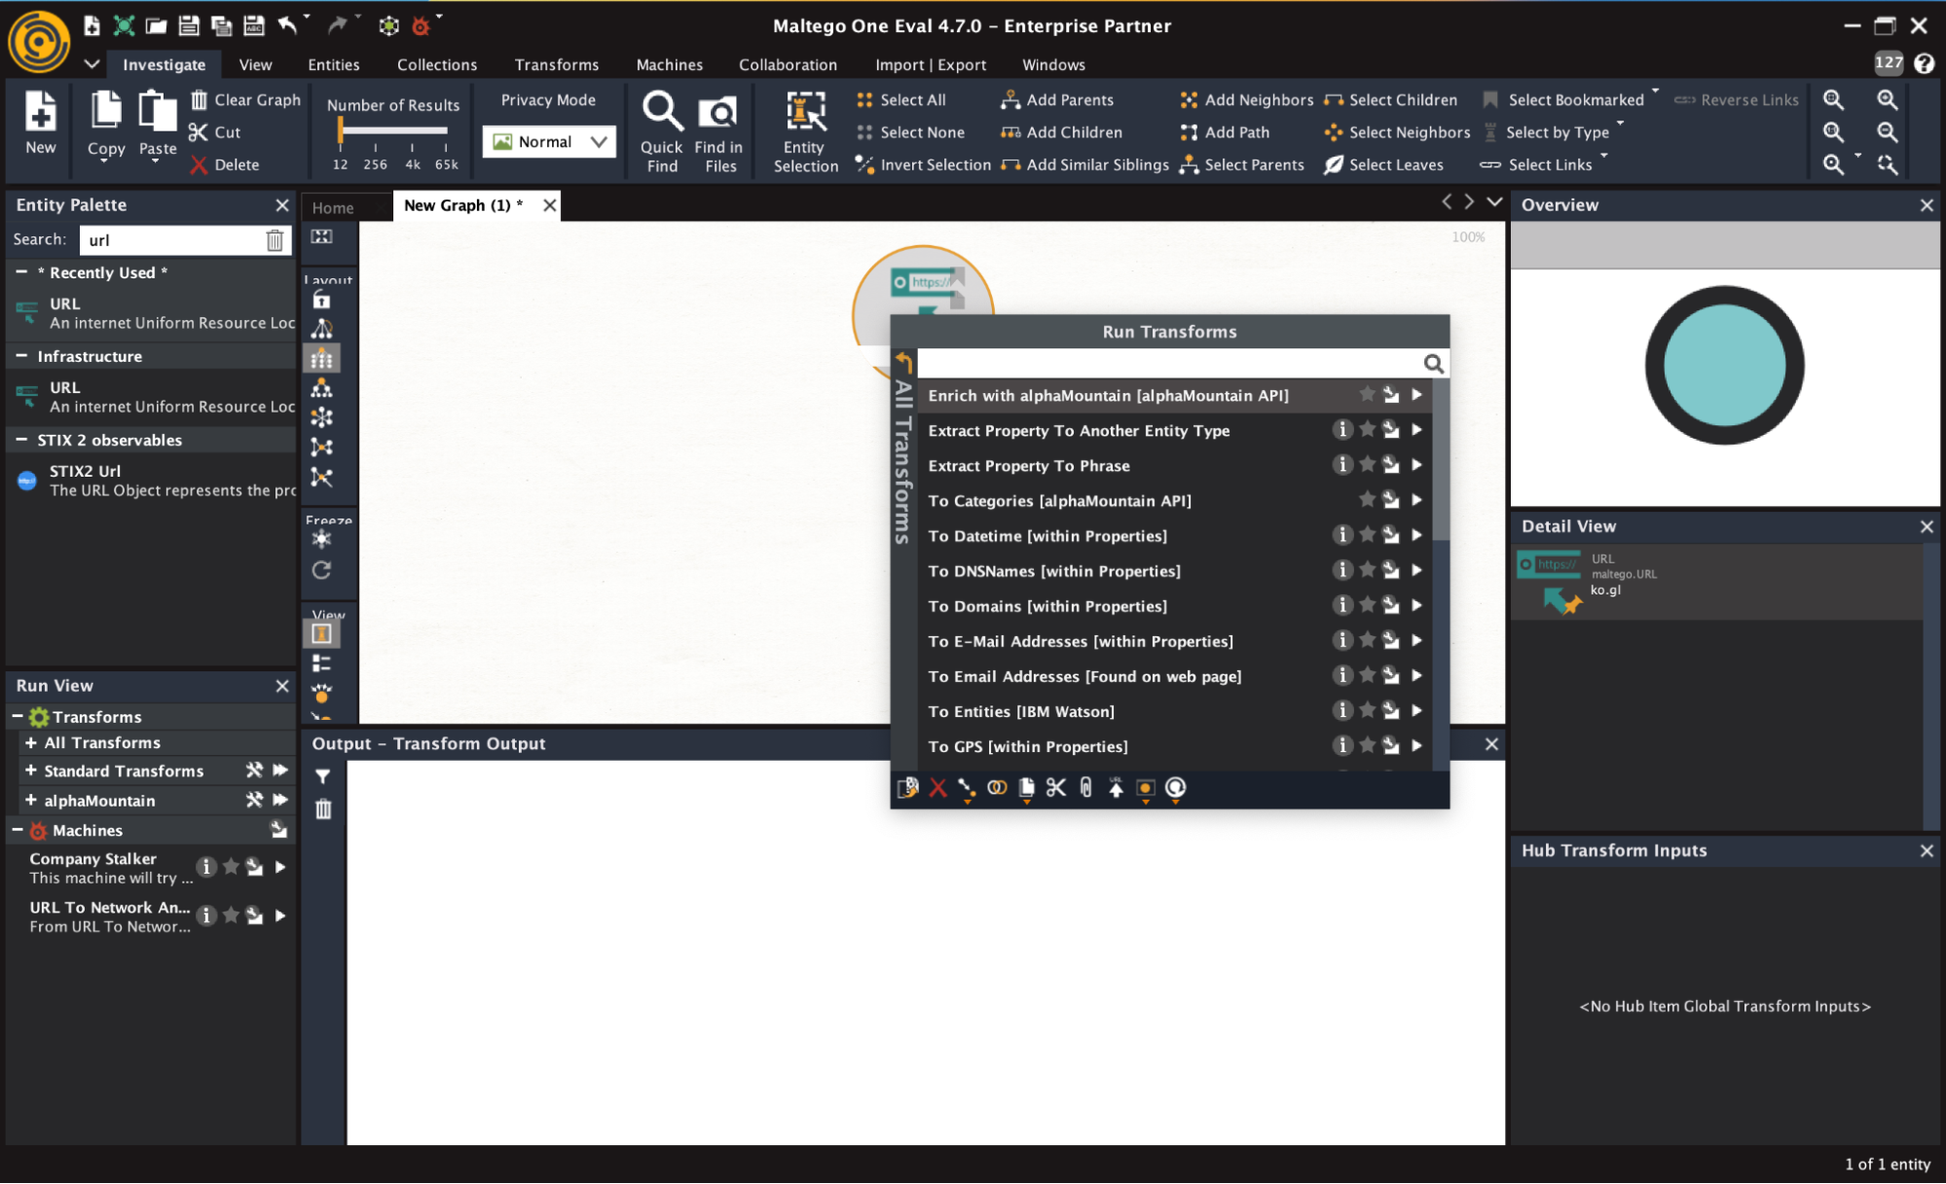Run the Company Stalker machine play arrow

(x=280, y=867)
